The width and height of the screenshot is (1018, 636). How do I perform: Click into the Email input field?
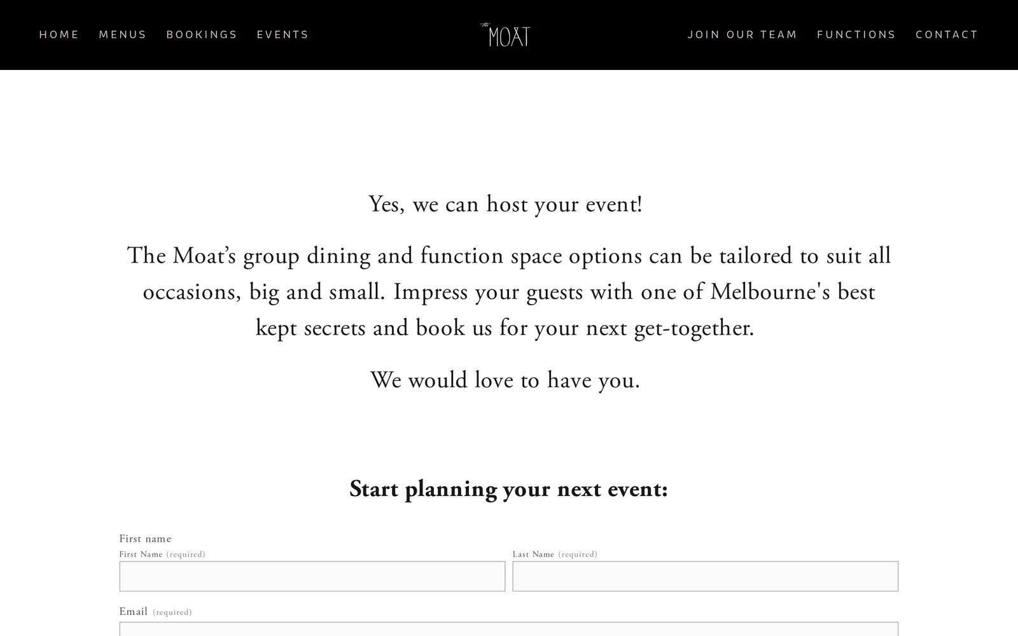[x=509, y=629]
